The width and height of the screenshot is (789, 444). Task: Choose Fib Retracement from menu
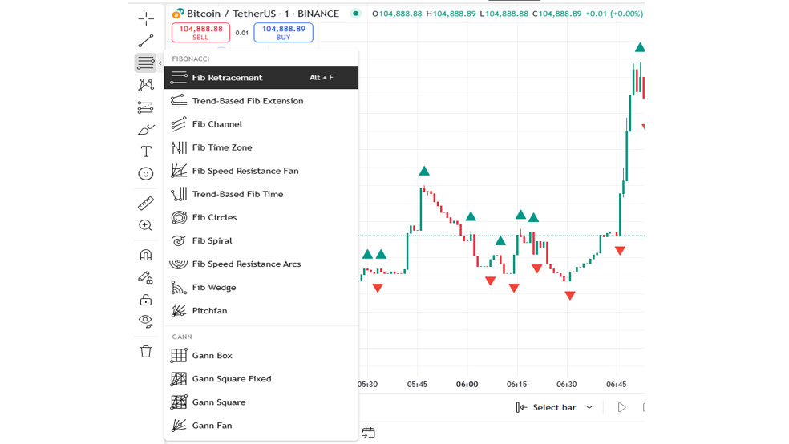(261, 78)
